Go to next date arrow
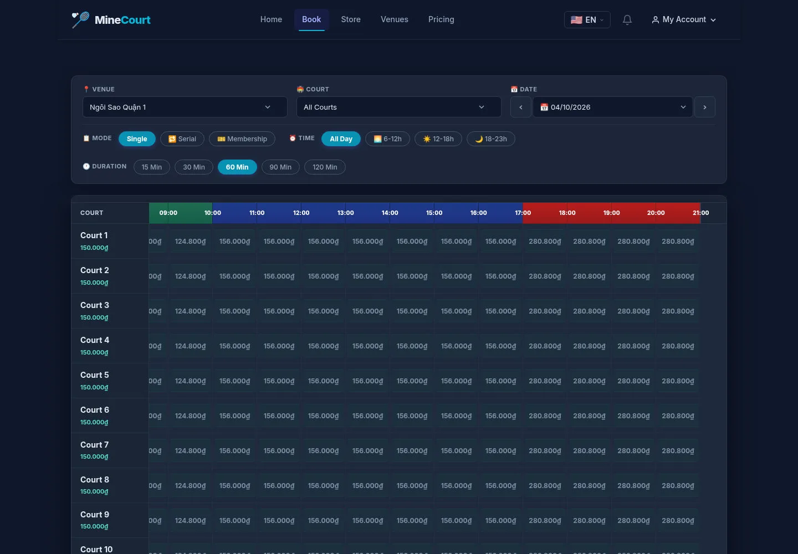The image size is (798, 554). coord(705,107)
